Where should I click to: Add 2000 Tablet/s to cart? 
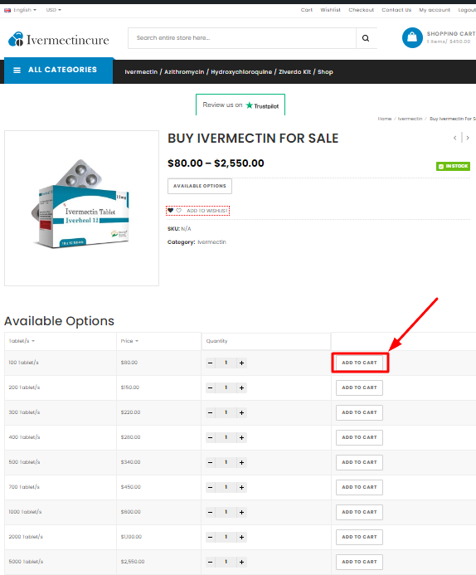tap(359, 537)
